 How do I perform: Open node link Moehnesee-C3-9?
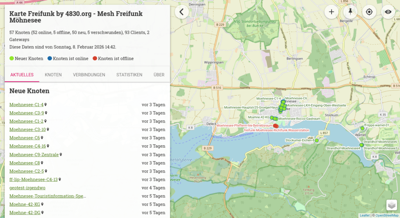click(x=27, y=113)
